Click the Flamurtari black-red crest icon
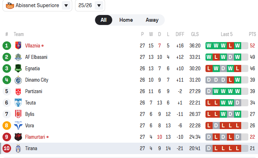258x158 pixels. 18,137
